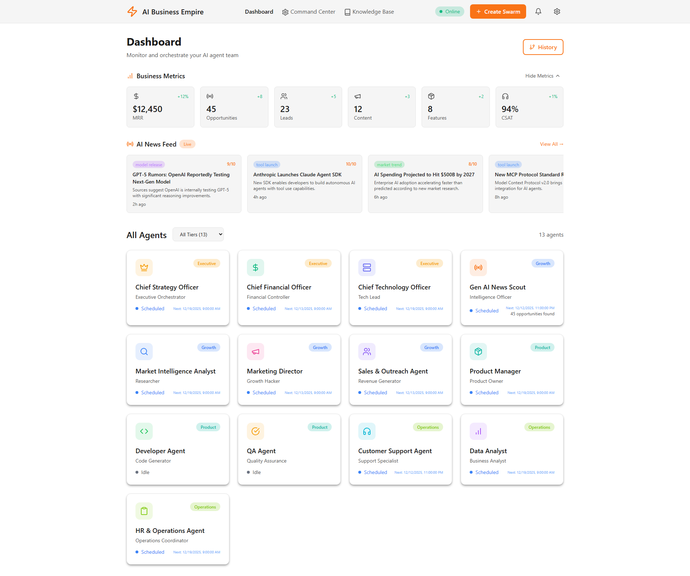Click the Data Analyst chart icon

point(478,431)
